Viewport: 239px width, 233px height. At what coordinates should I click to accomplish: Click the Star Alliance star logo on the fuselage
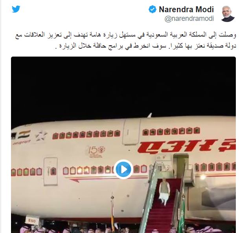pos(41,136)
